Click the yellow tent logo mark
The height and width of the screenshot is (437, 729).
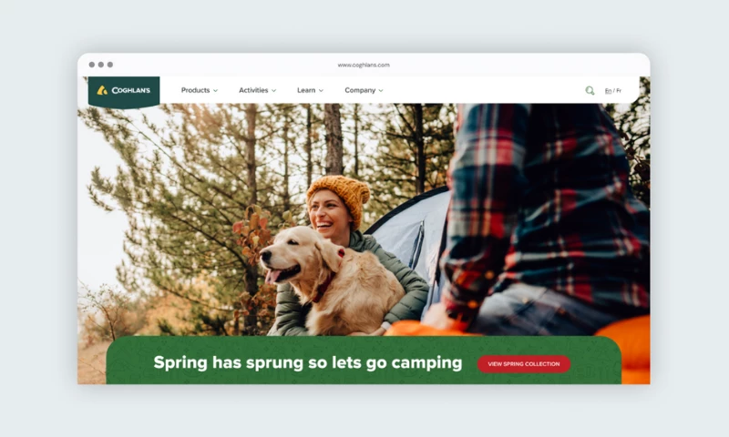coord(102,90)
